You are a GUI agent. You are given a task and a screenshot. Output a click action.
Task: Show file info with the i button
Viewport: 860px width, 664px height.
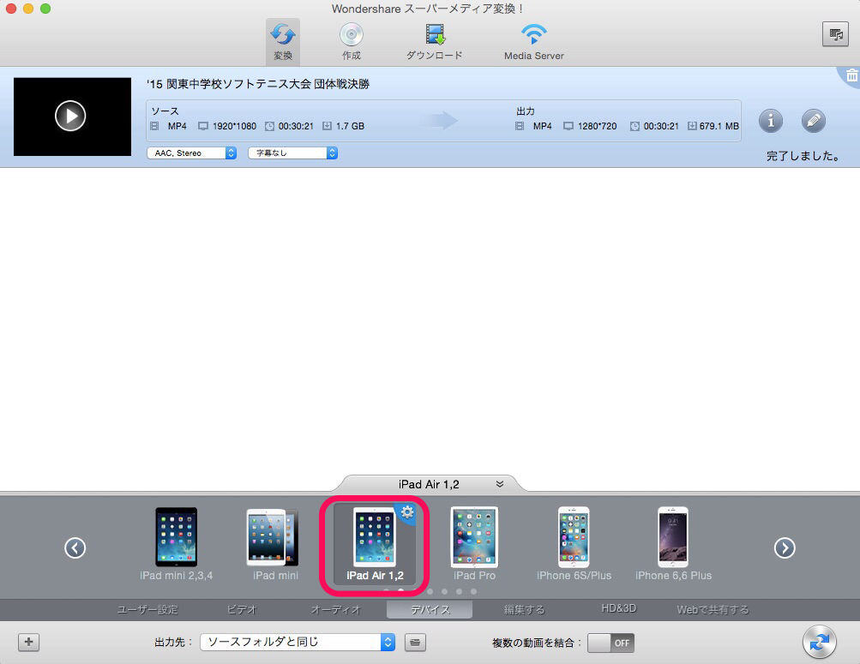771,121
